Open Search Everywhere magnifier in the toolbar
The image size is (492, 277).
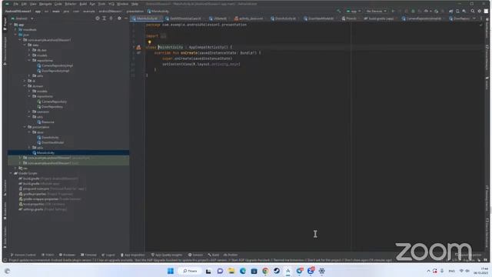pyautogui.click(x=473, y=11)
